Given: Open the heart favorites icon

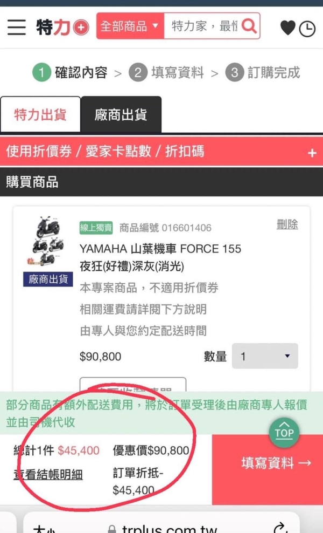Looking at the screenshot, I should (287, 28).
